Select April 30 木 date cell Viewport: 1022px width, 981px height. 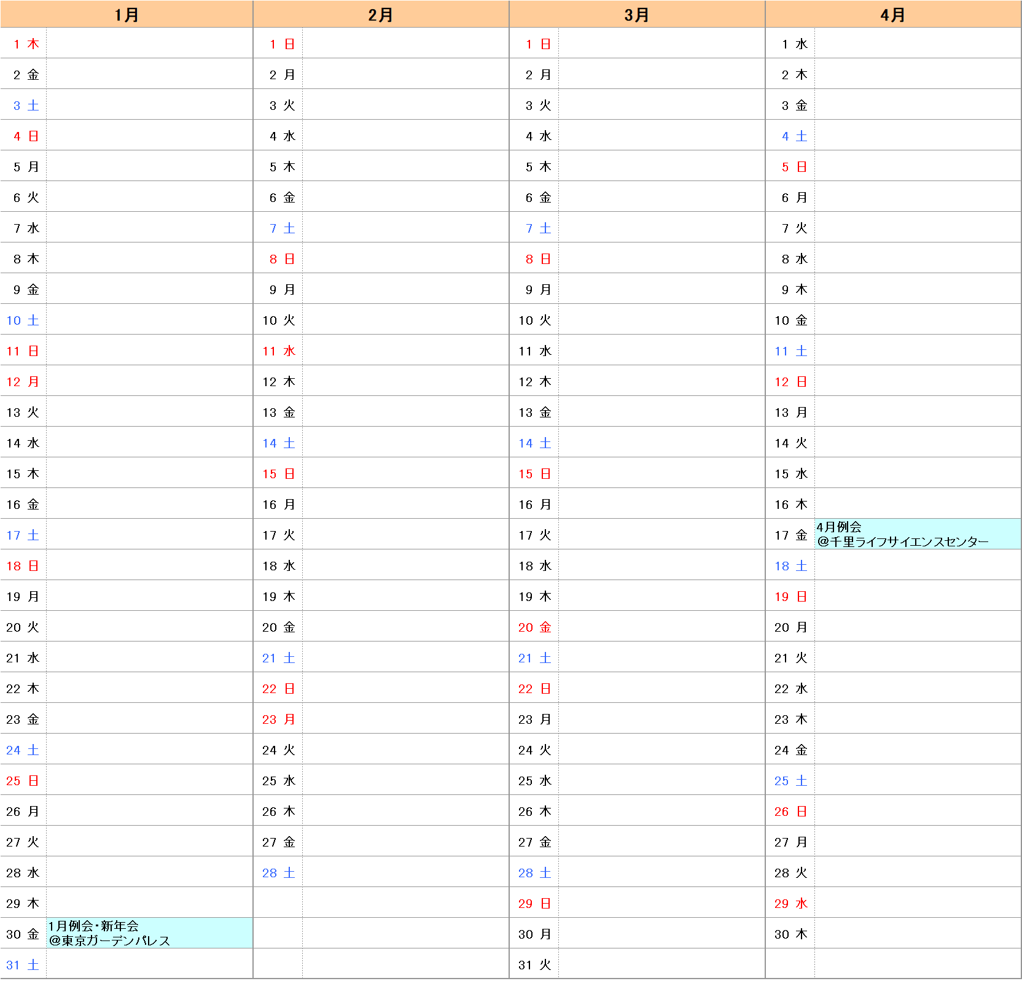point(790,934)
